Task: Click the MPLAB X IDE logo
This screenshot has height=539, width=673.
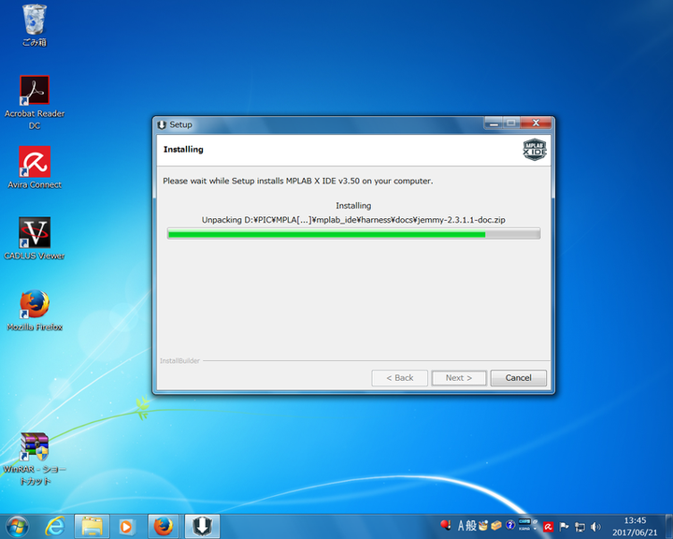Action: click(x=535, y=150)
